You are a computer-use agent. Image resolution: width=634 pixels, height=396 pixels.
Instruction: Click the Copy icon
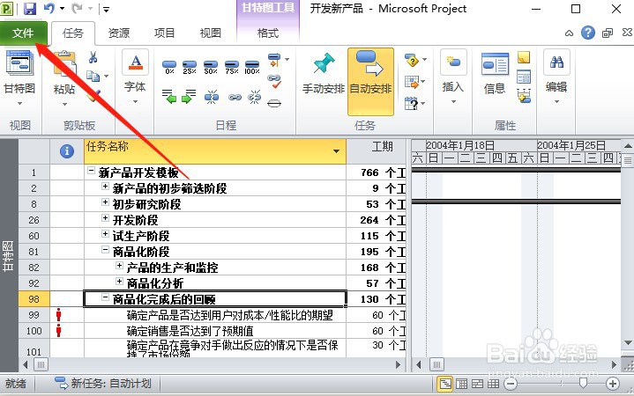pyautogui.click(x=93, y=76)
